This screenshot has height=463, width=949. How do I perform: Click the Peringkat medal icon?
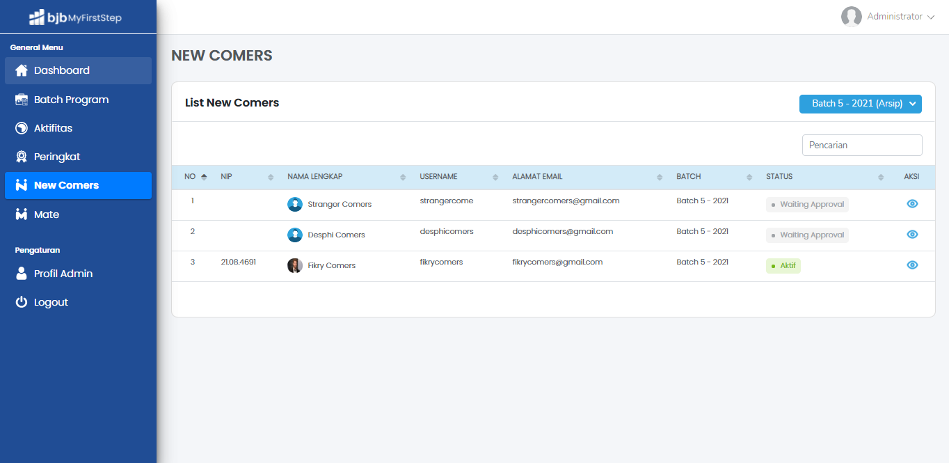click(22, 157)
